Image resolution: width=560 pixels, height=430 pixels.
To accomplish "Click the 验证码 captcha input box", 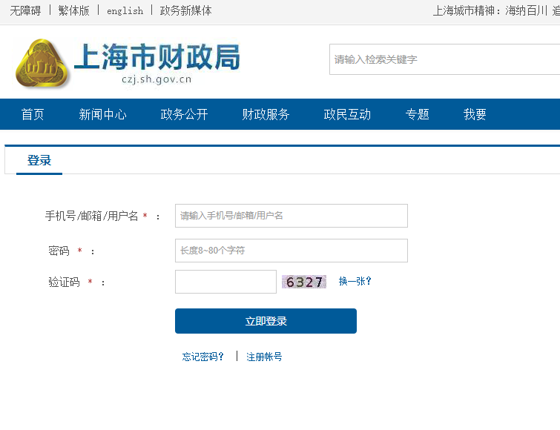I will 225,282.
